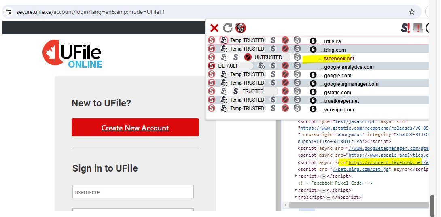The image size is (441, 217).
Task: Set trustkeeper.net to TRUSTED preset
Action: click(x=273, y=100)
